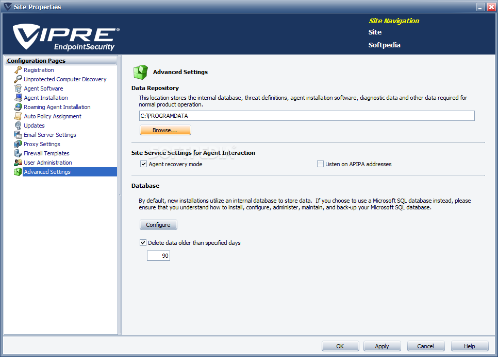Click the Configuration Pages panel header
Screen dimensions: 498x357
pos(61,61)
